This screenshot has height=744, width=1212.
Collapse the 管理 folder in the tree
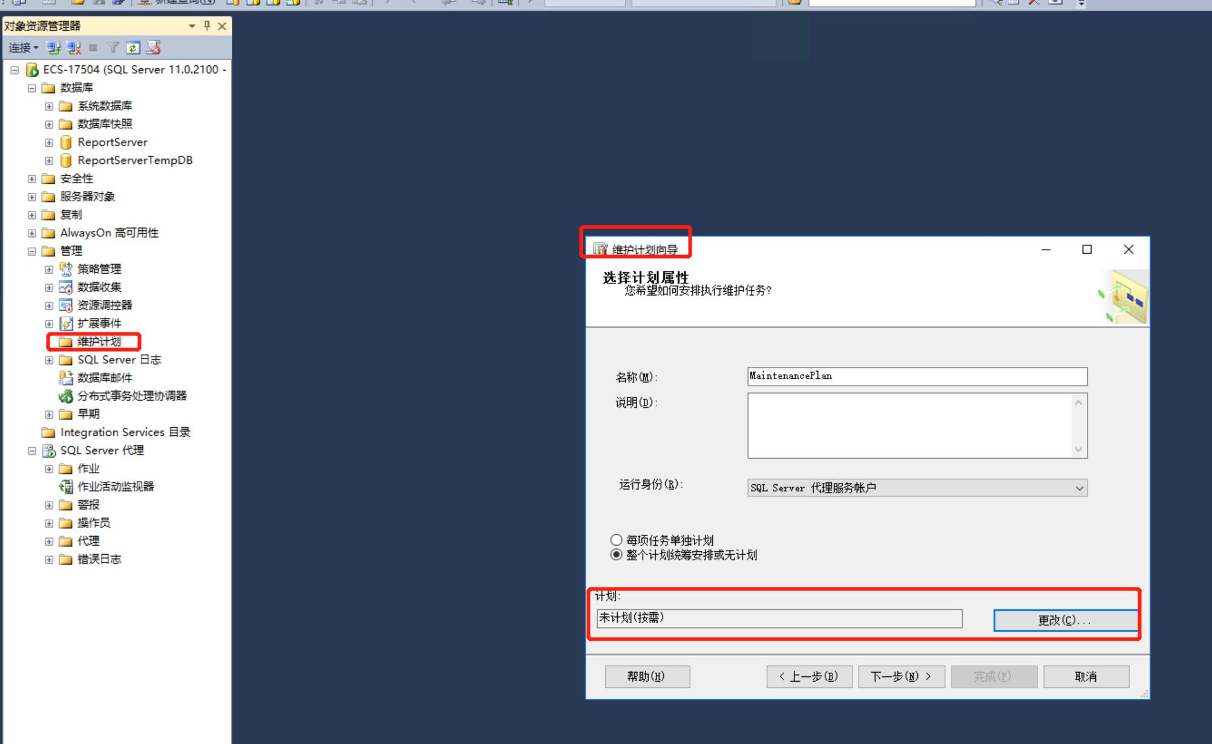[31, 251]
